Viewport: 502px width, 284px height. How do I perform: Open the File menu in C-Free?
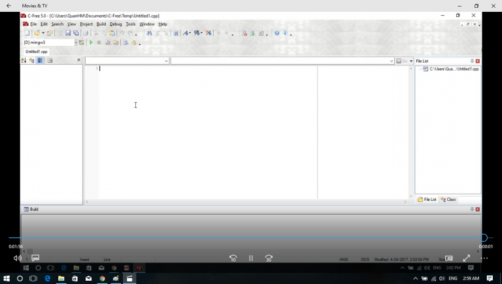pyautogui.click(x=33, y=24)
